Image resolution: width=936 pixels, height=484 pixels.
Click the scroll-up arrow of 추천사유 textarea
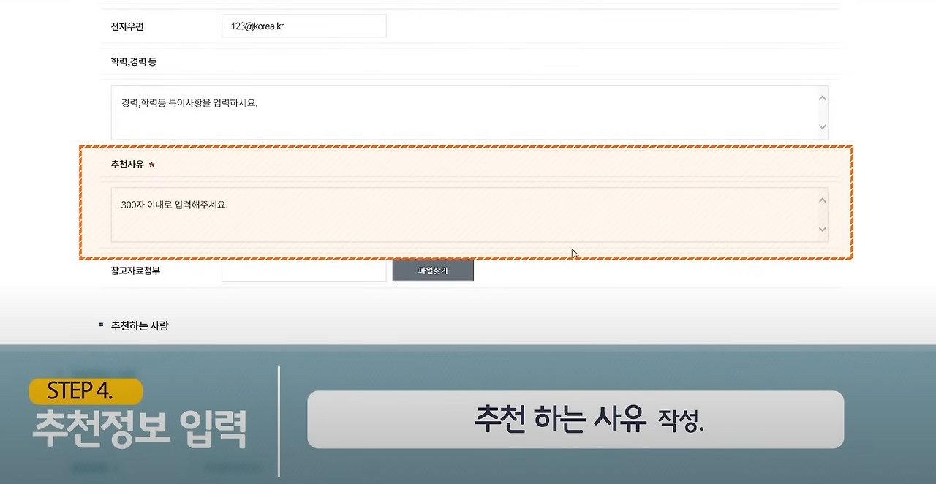pos(822,200)
